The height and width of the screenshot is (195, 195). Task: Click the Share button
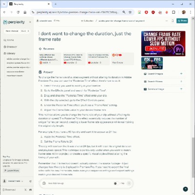click(x=182, y=21)
